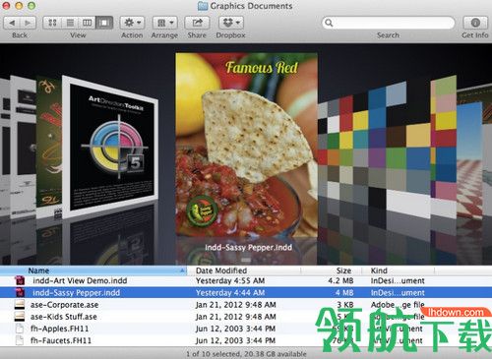
Task: Click the fh-Faucets document icon
Action: tap(20, 340)
